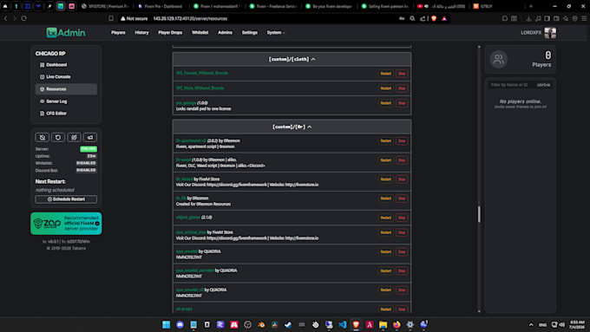Viewport: 590px width, 332px height.
Task: Click the WC_Female_Without_Brands resource name
Action: point(202,73)
